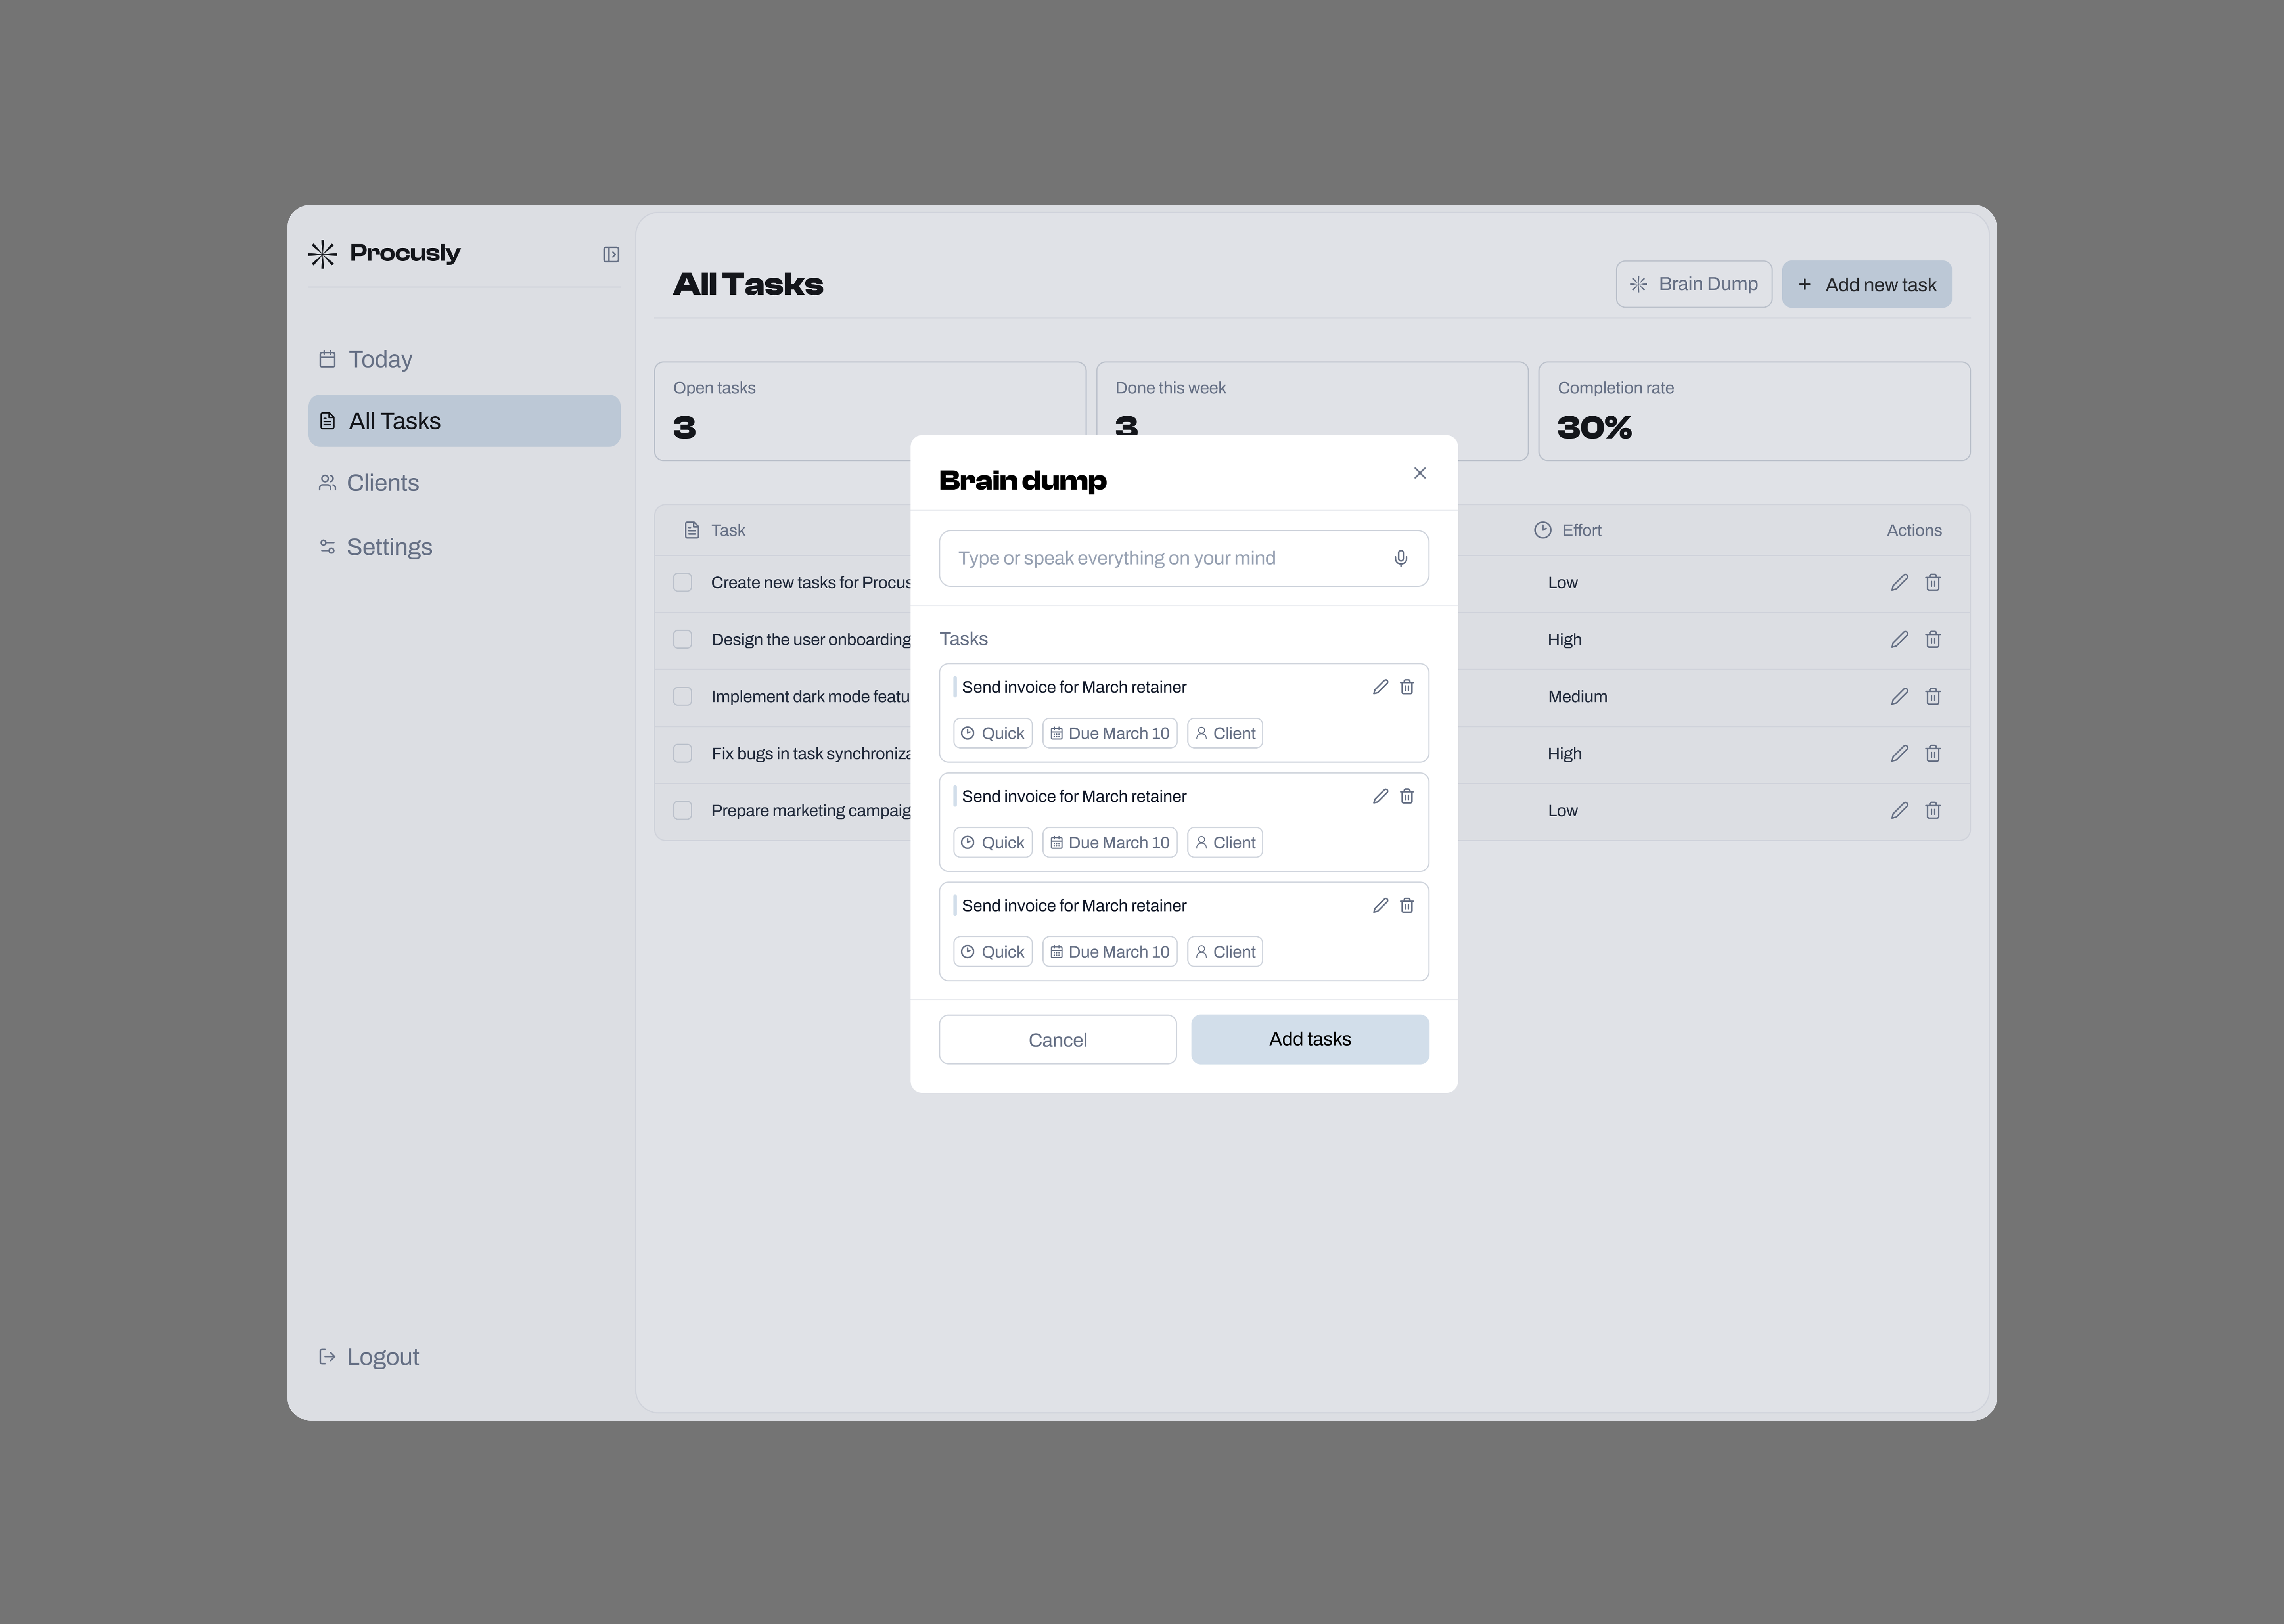Click the Open tasks stat card
This screenshot has width=2284, height=1624.
[x=870, y=411]
